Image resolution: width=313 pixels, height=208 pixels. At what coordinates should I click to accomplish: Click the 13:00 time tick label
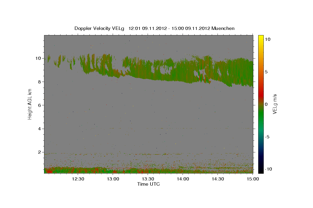pos(113,179)
